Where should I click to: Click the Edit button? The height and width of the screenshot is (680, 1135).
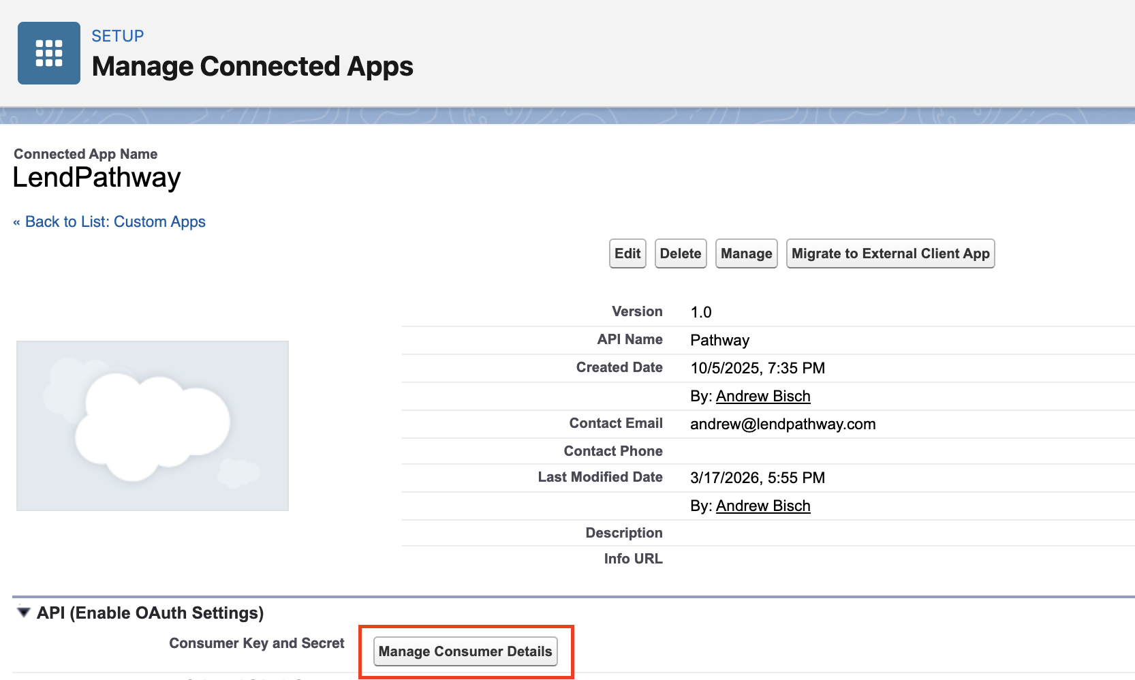point(627,253)
